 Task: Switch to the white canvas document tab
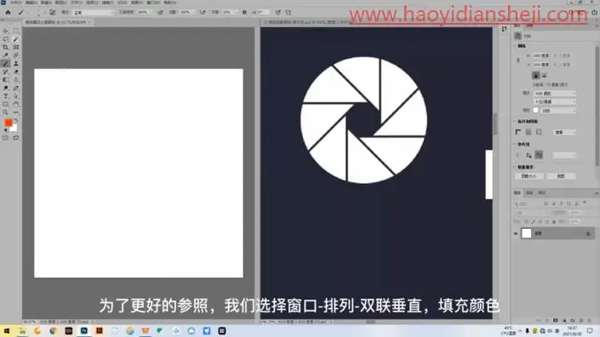(x=56, y=22)
